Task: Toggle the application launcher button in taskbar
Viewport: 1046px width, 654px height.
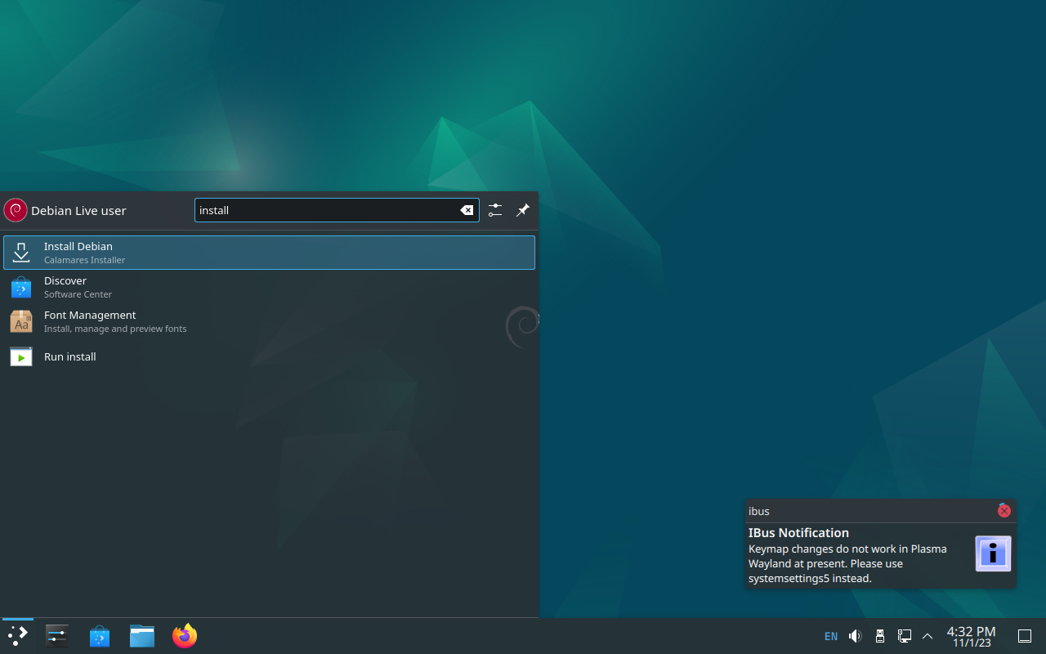Action: tap(17, 636)
